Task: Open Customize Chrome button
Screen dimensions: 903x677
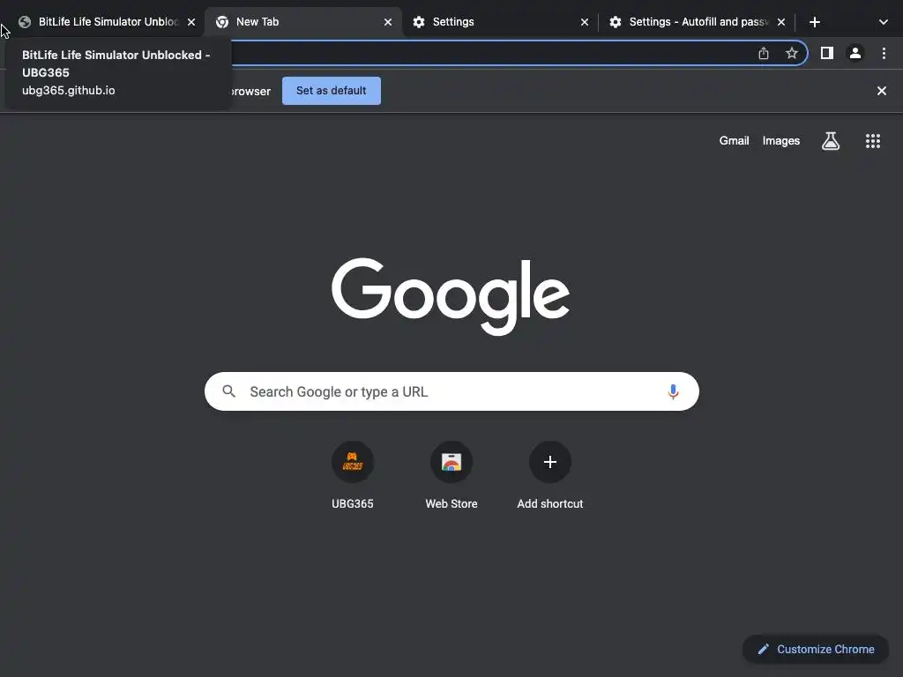Action: click(816, 650)
